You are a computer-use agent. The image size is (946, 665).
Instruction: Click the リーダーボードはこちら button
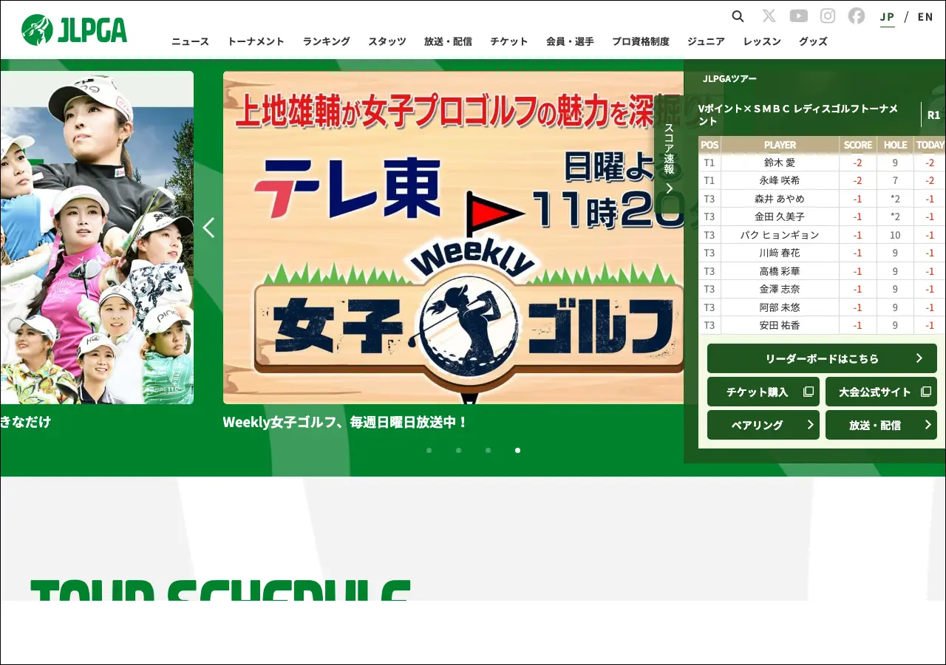[822, 358]
